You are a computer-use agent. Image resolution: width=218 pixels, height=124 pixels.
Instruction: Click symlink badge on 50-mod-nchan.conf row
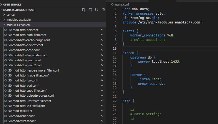tap(102, 116)
